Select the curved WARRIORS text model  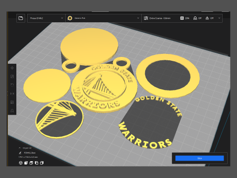tap(145, 136)
